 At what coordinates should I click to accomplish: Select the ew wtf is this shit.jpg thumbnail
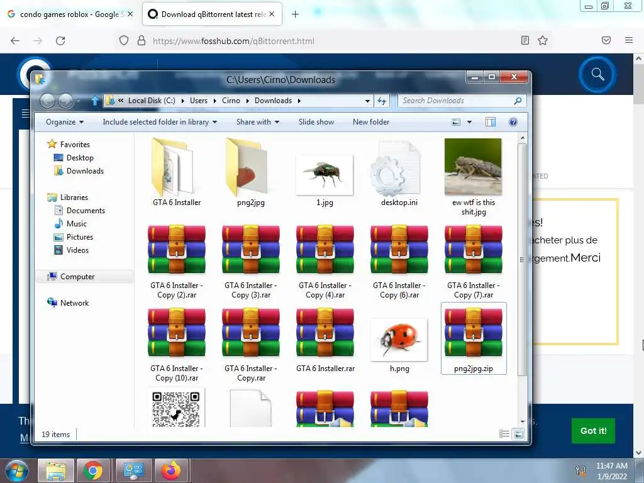click(473, 167)
